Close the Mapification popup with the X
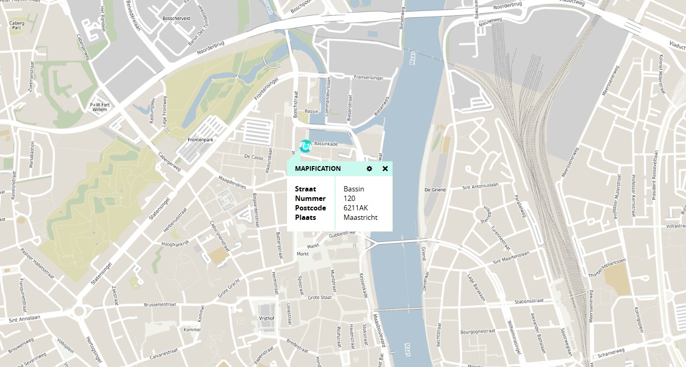 pyautogui.click(x=385, y=169)
